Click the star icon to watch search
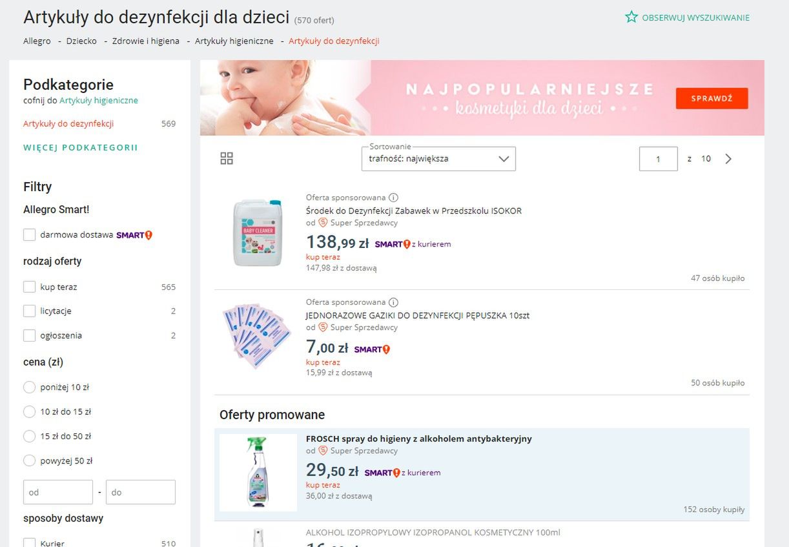789x547 pixels. click(x=631, y=17)
